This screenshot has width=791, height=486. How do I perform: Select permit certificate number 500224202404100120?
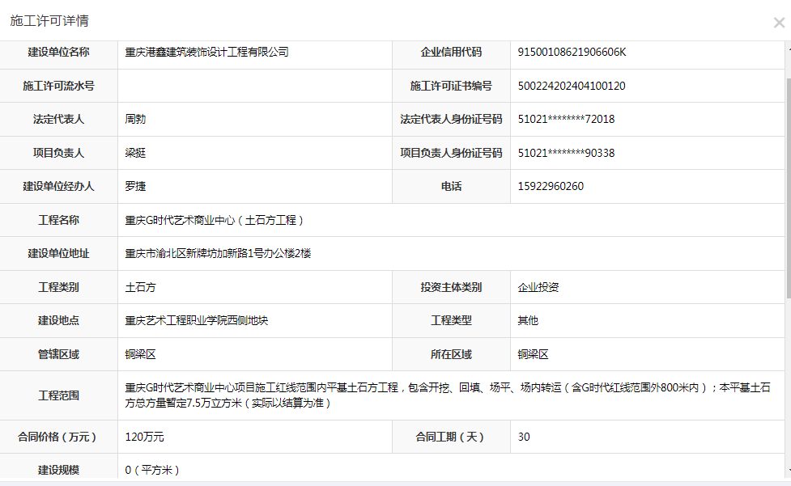pos(572,86)
